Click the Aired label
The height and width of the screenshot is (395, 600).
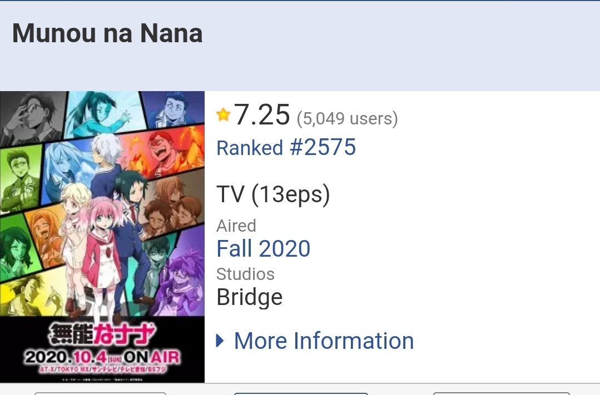pos(236,226)
